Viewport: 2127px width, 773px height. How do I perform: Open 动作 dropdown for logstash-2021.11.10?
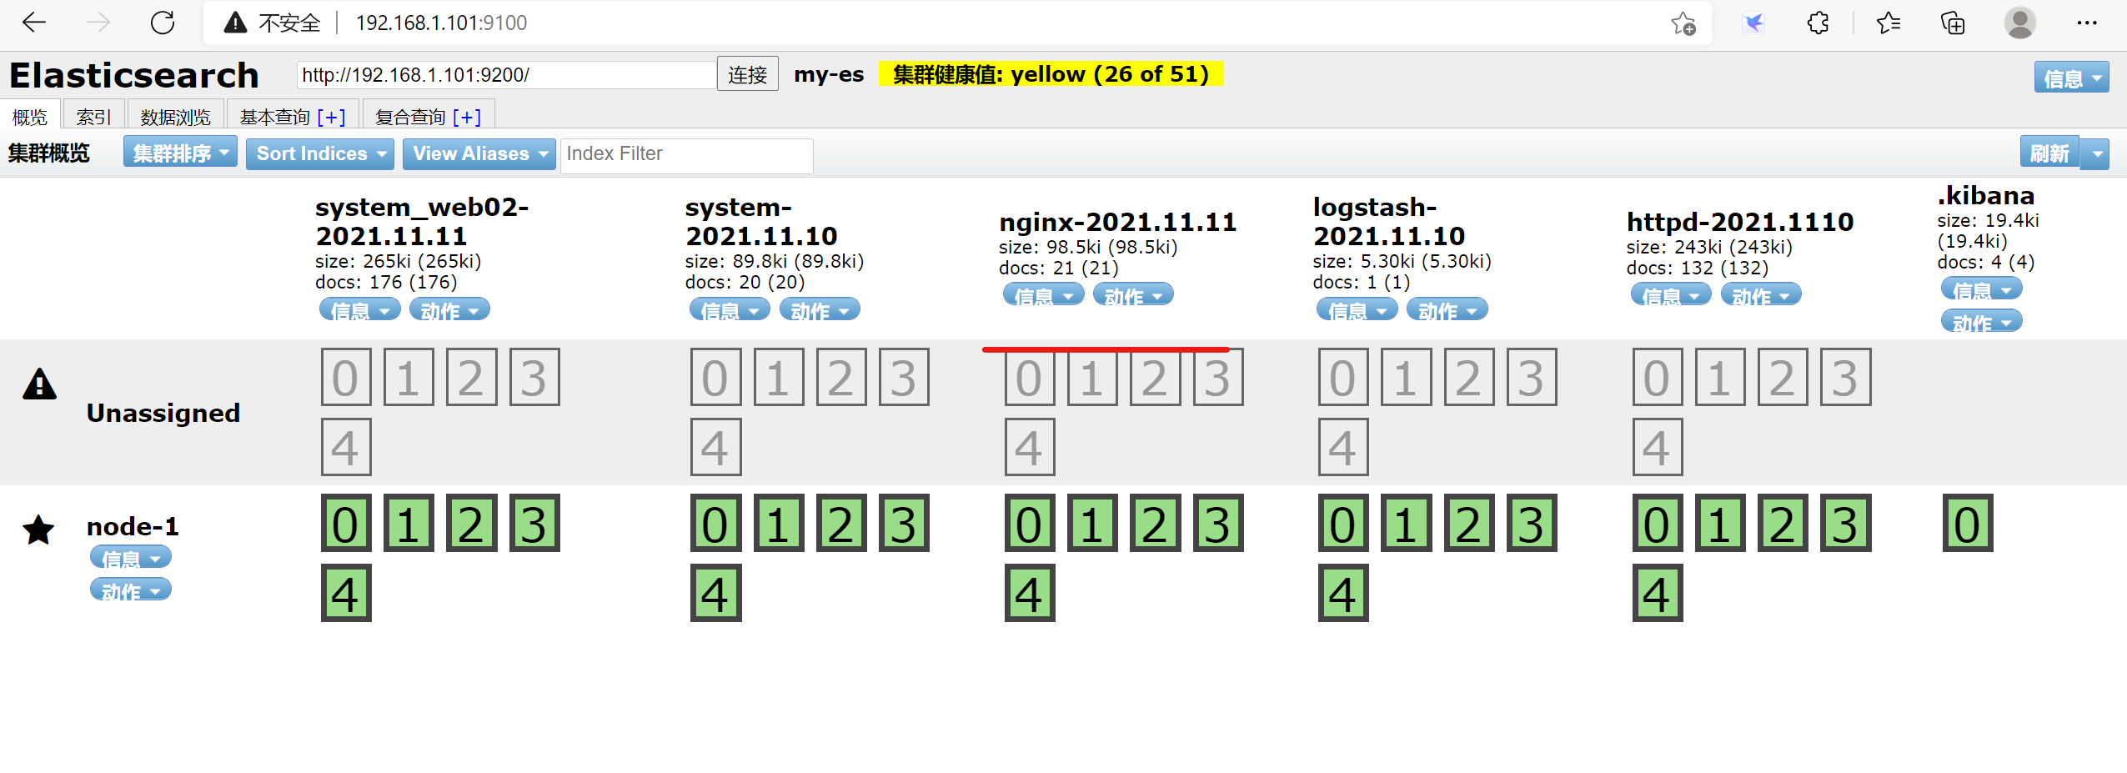tap(1447, 310)
